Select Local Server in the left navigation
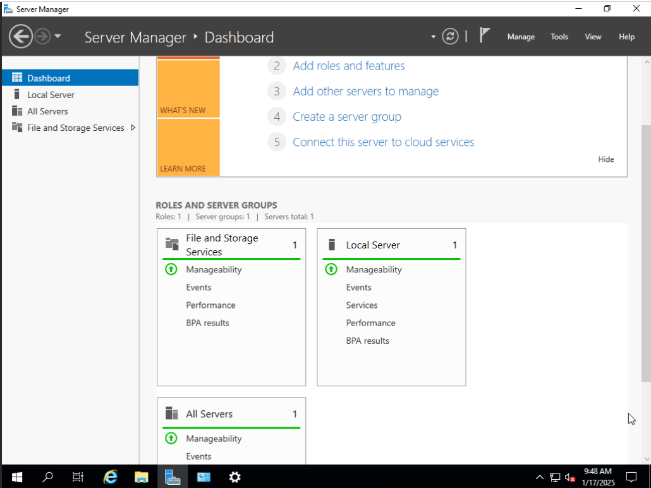651x488 pixels. point(70,95)
